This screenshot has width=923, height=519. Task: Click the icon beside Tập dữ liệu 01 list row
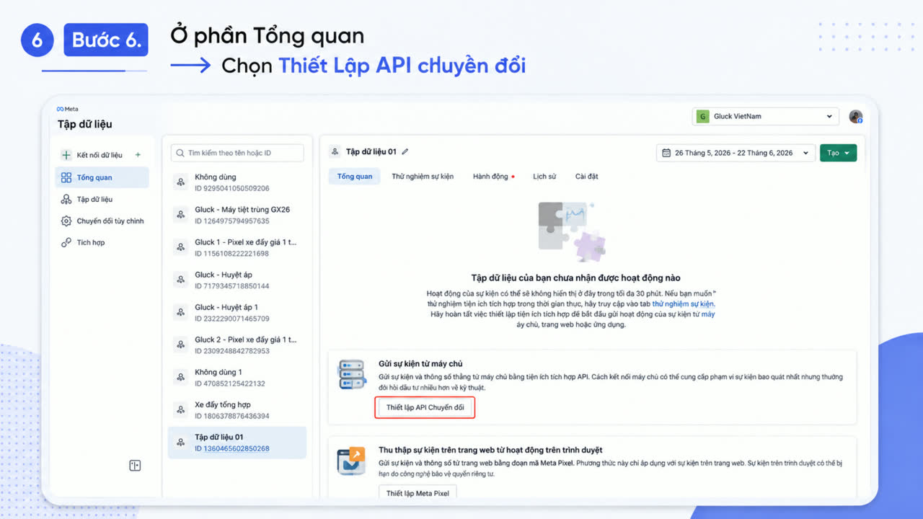pyautogui.click(x=181, y=443)
